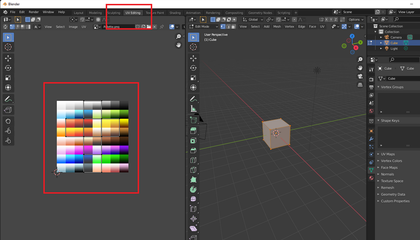Toggle camera view in 3D viewport
The height and width of the screenshot is (240, 420).
(360, 76)
